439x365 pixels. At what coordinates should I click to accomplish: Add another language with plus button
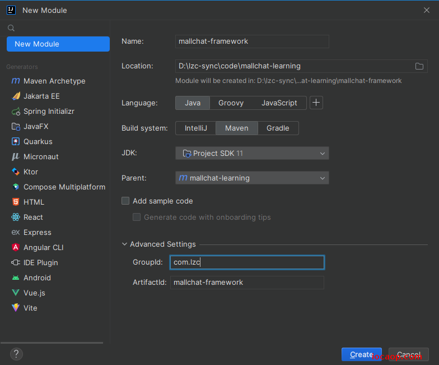316,103
